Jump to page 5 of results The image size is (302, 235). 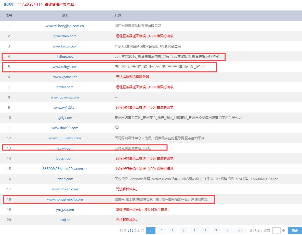click(194, 231)
